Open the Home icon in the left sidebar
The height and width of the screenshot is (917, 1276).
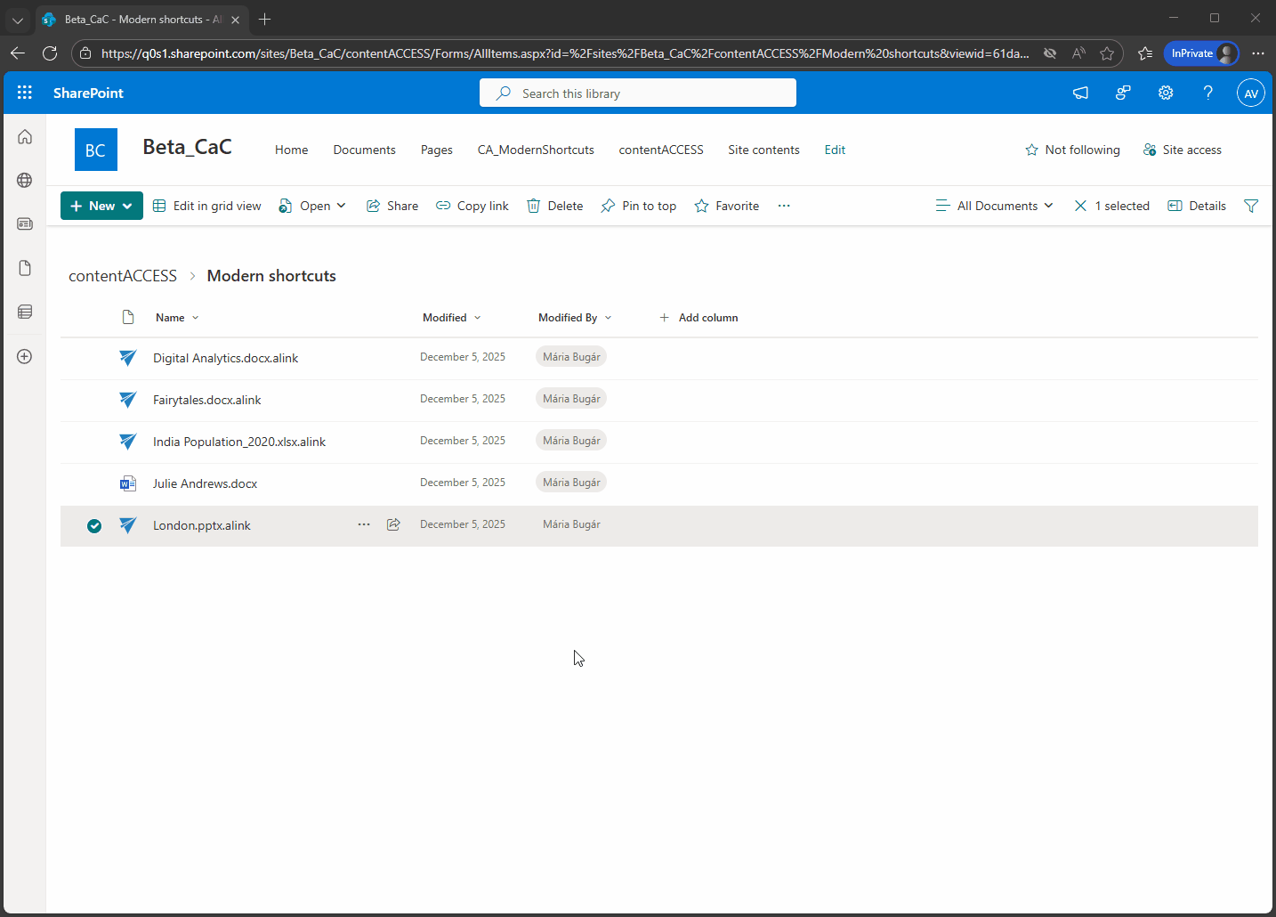[25, 136]
